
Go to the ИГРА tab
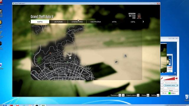114,22
